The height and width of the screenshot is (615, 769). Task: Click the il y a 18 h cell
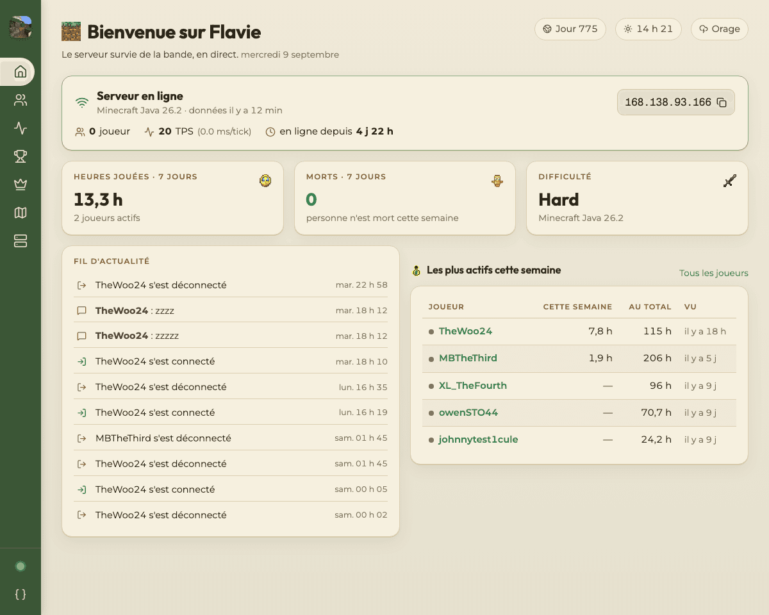[705, 331]
